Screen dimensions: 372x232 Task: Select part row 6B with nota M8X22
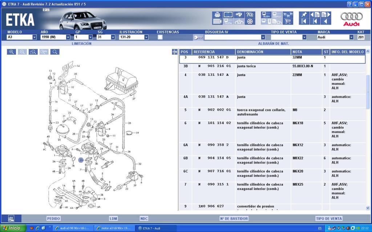pos(272,162)
